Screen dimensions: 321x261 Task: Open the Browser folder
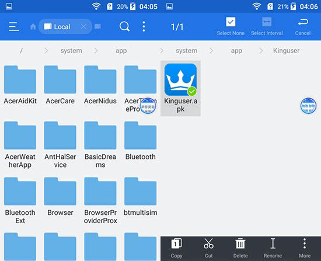(60, 197)
